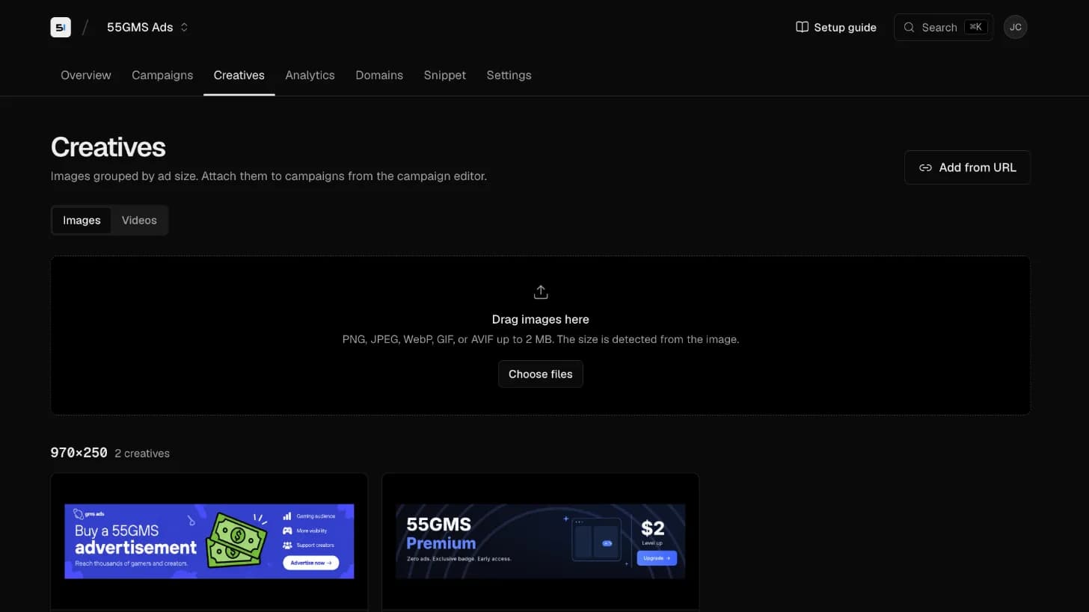Click the 'Drag images here' text
1089x612 pixels.
coord(541,319)
